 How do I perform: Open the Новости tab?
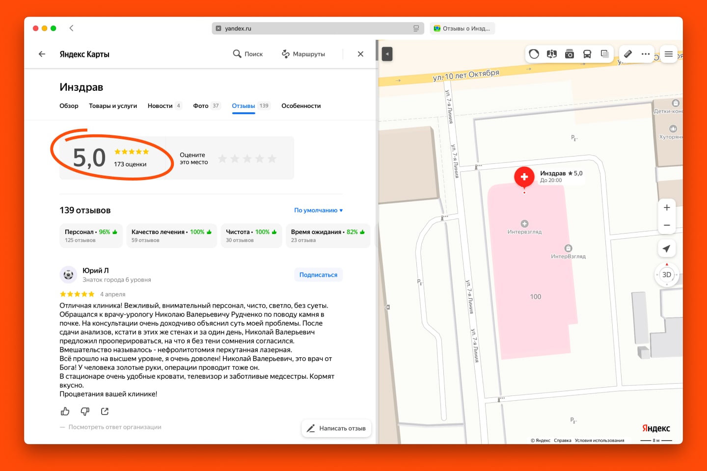pos(164,105)
